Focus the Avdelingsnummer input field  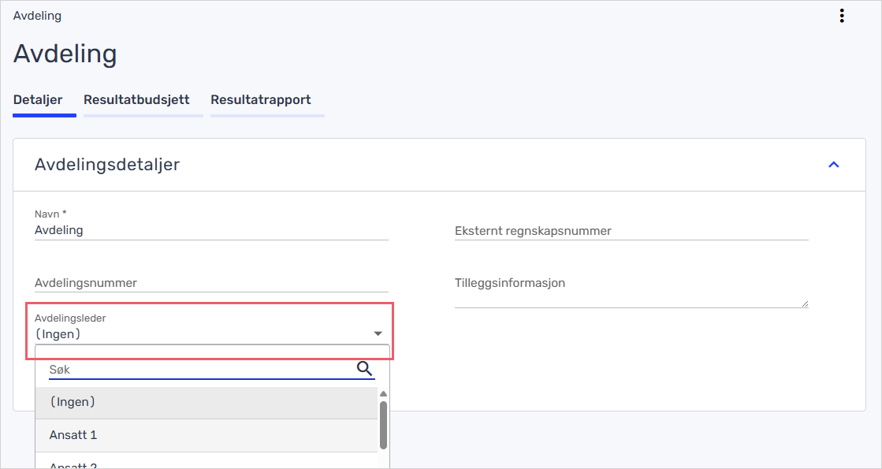(211, 283)
